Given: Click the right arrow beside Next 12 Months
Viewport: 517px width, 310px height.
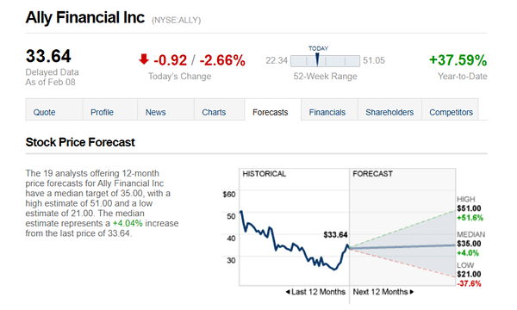Looking at the screenshot, I should click(x=412, y=292).
